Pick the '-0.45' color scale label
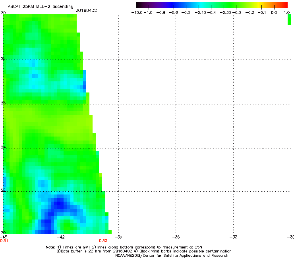The height and width of the screenshot is (258, 294). (200, 13)
